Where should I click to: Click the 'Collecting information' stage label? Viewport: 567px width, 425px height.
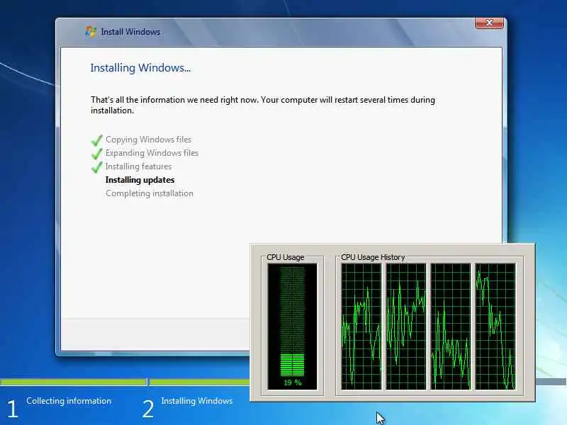[69, 401]
